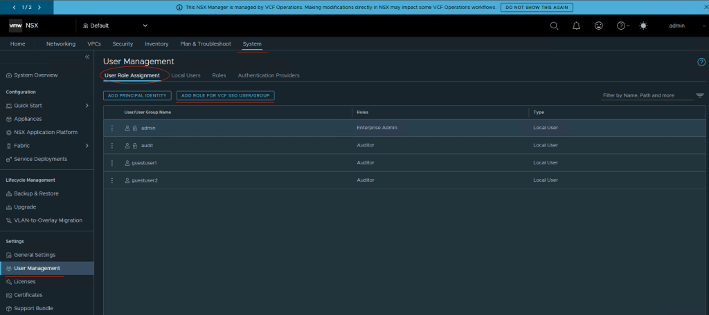Select the guestuser1 name text
709x315 pixels.
(144, 162)
